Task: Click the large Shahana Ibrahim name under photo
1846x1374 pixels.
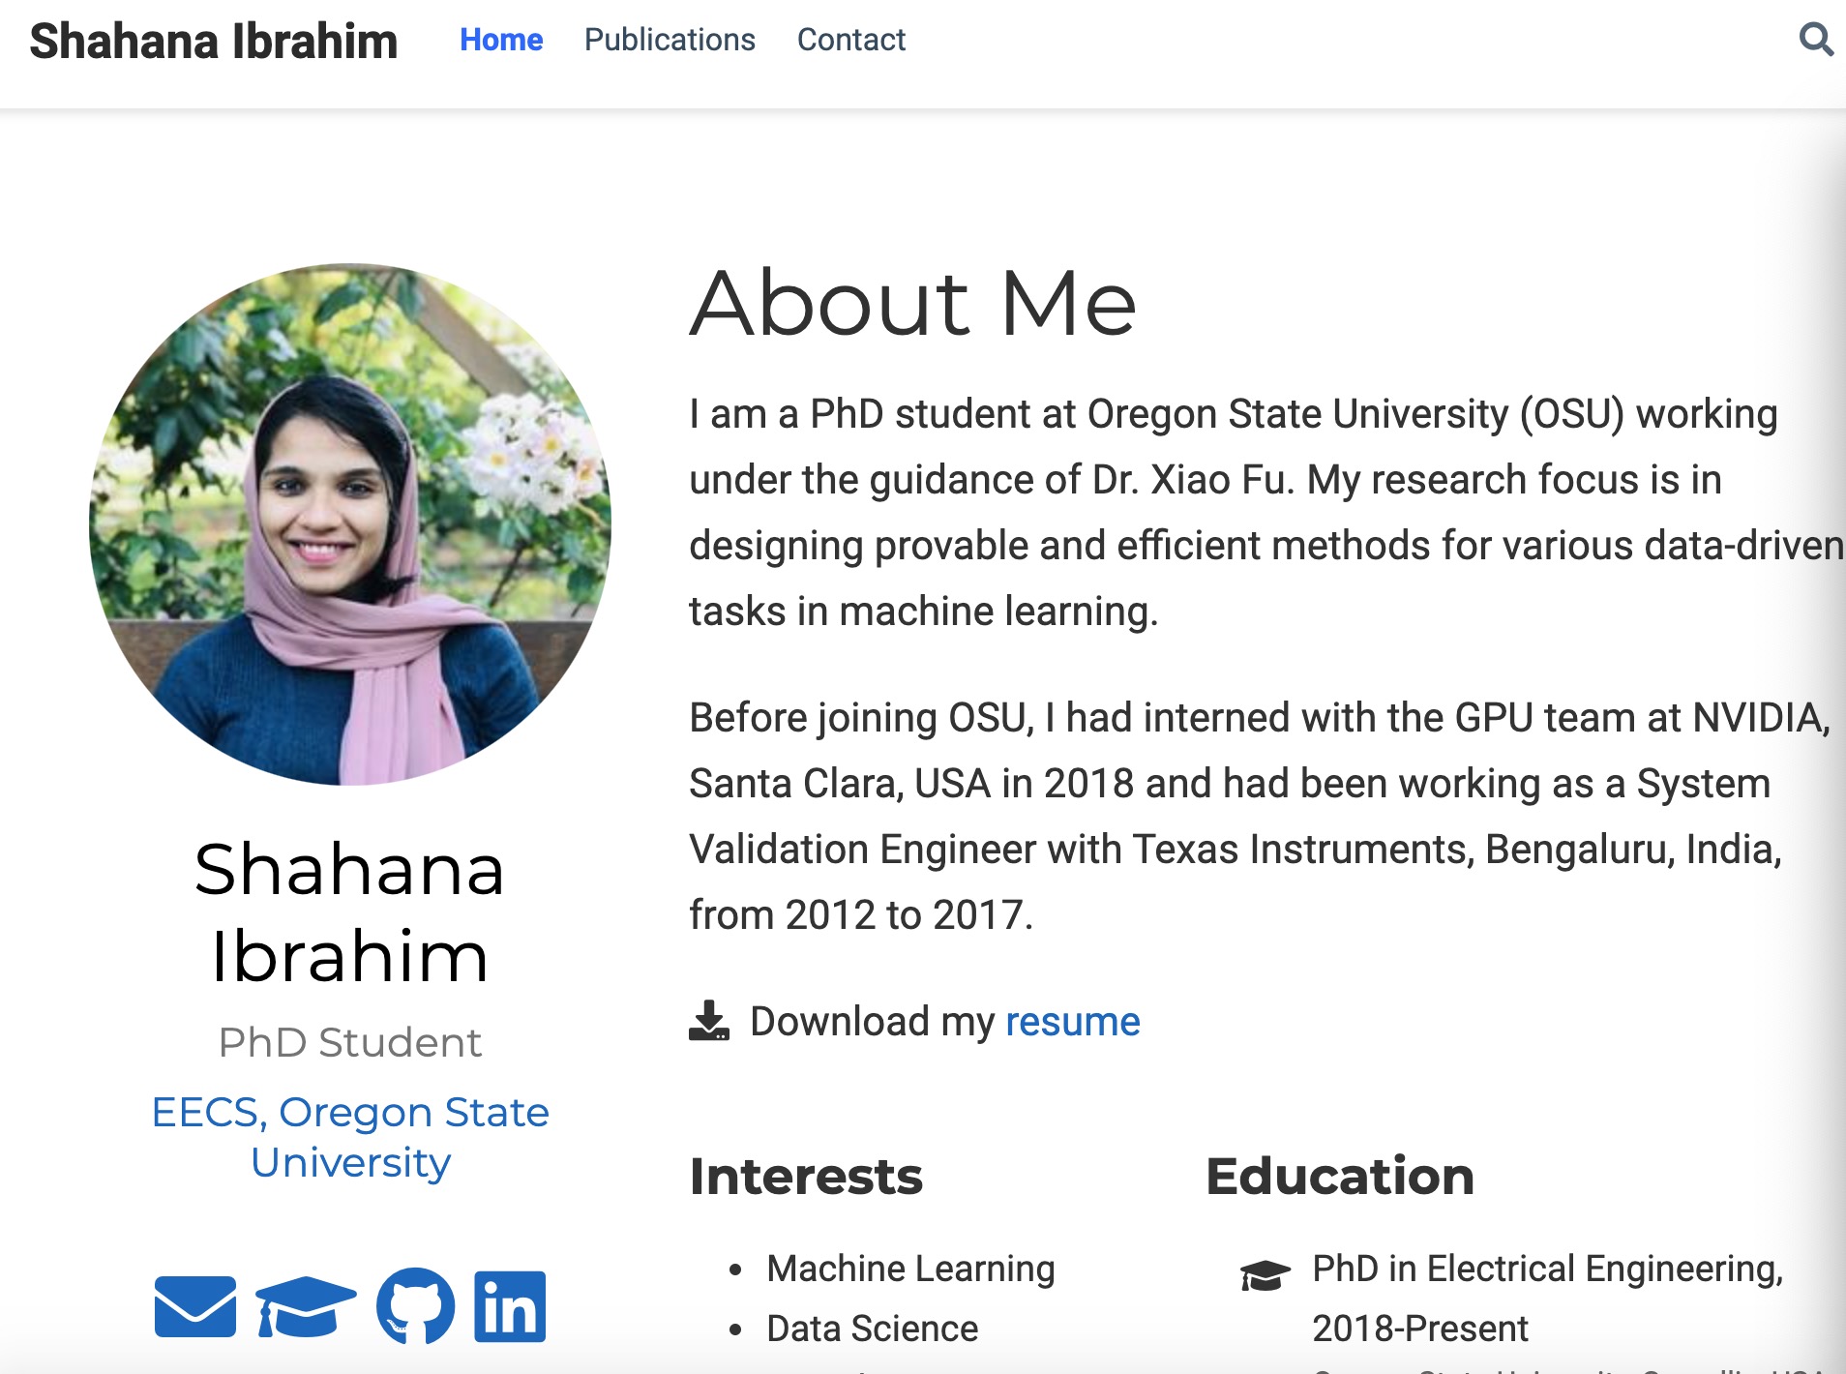Action: 350,912
